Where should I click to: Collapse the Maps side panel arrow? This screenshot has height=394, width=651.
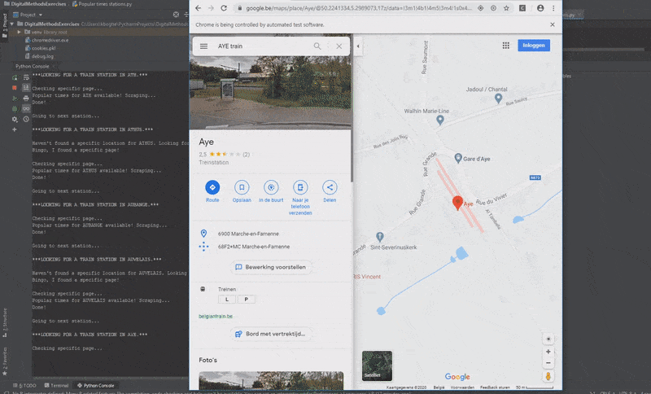click(358, 46)
